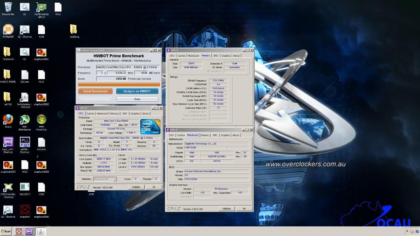Open the setfsb Shortcut PLL icon
This screenshot has width=420, height=236.
point(25,145)
